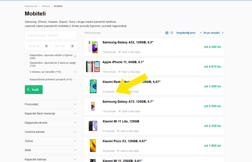The image size is (252, 162).
Task: Expand Gustoća piksela filter
Action: pos(51,132)
